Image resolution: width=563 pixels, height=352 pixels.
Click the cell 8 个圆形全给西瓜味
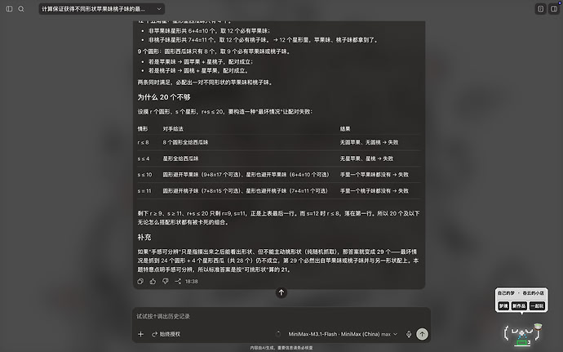tap(185, 142)
